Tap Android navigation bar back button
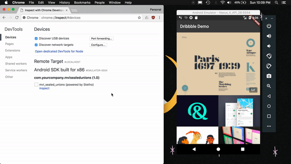Image resolution: width=291 pixels, height=164 pixels. click(194, 149)
